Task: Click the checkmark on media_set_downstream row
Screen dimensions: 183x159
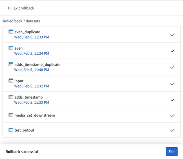Action: [x=172, y=115]
